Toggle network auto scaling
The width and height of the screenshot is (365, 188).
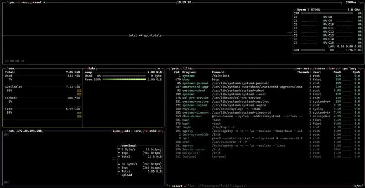coord(127,131)
